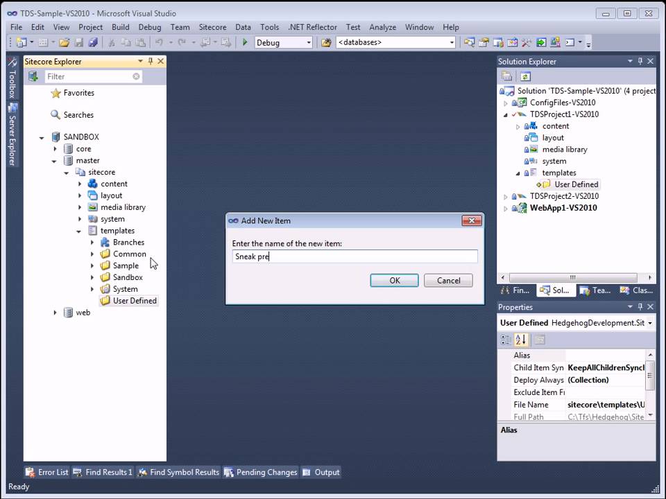
Task: Open the Error List tab
Action: point(47,472)
